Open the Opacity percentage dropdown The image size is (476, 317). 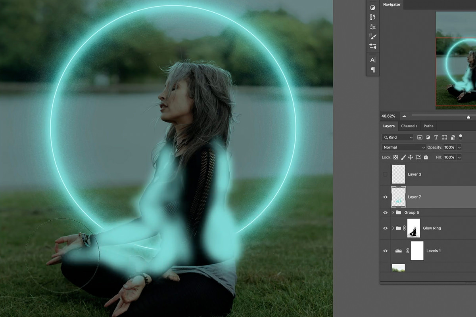pyautogui.click(x=459, y=147)
